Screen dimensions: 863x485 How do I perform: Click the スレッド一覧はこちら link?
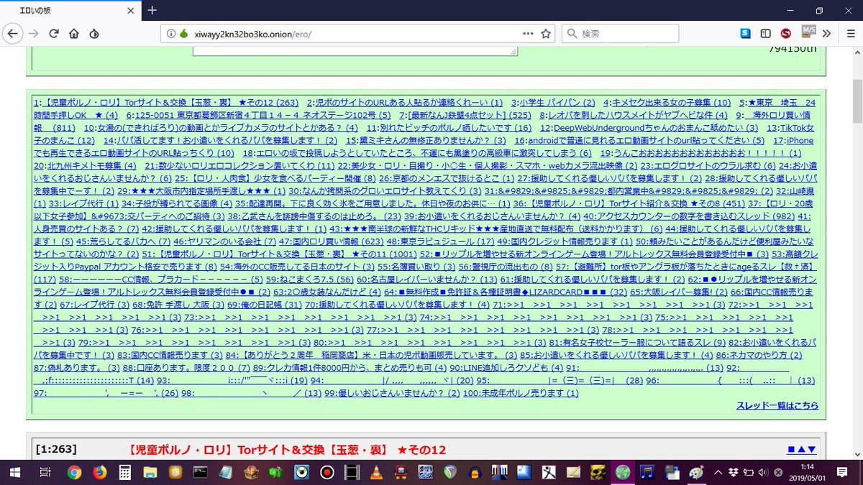(x=777, y=405)
